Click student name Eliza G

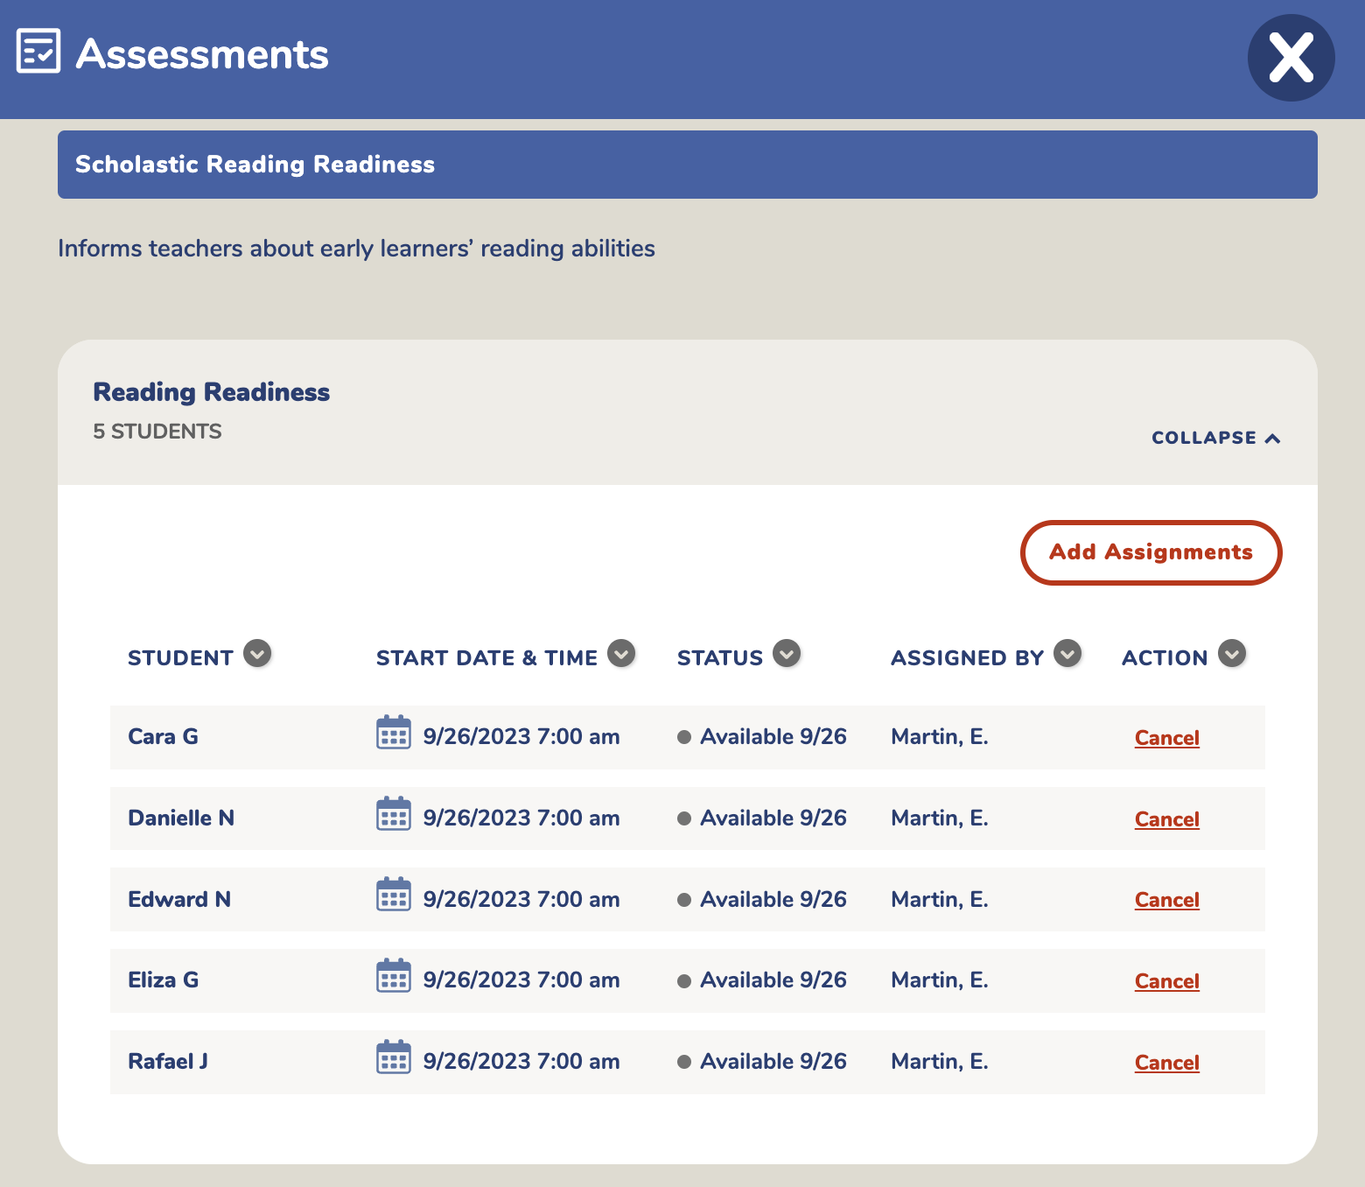[163, 980]
